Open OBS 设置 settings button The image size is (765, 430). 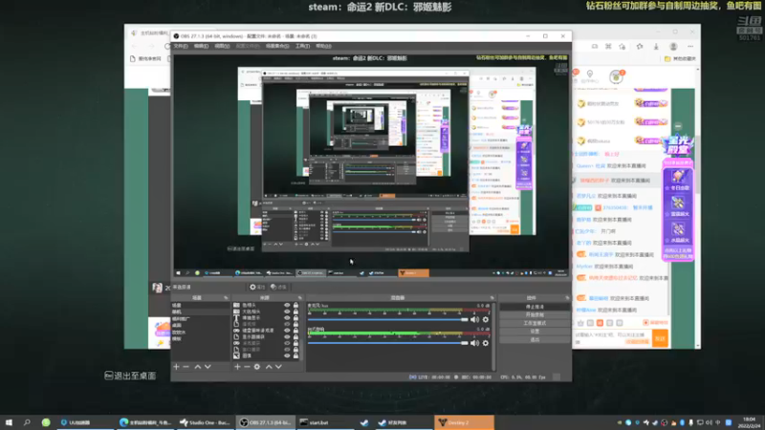coord(535,332)
